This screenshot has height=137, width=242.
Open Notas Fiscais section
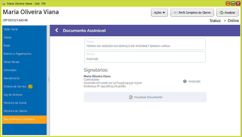click(x=24, y=62)
